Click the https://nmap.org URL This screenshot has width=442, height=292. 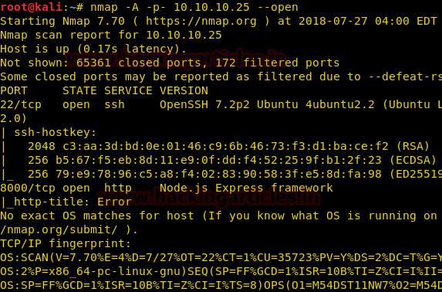pos(201,22)
